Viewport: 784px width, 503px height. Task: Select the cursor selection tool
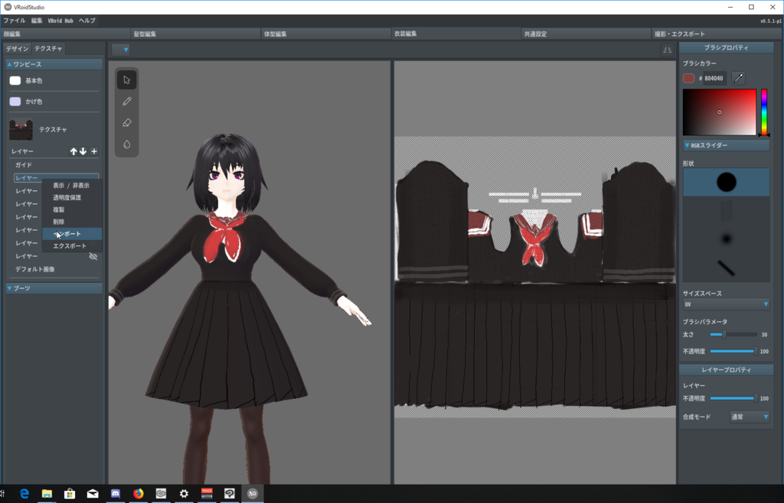[127, 80]
